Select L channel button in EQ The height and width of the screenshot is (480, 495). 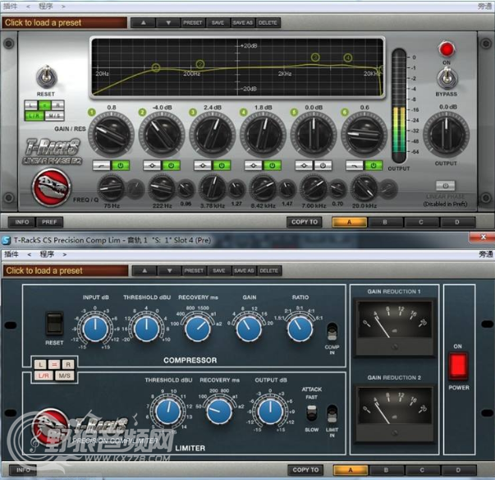pos(31,105)
